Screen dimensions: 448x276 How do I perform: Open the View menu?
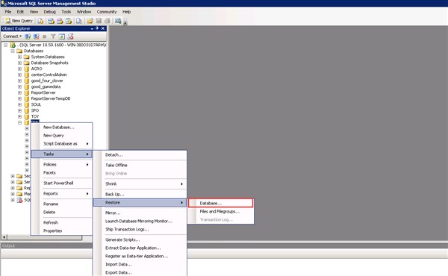pos(34,12)
